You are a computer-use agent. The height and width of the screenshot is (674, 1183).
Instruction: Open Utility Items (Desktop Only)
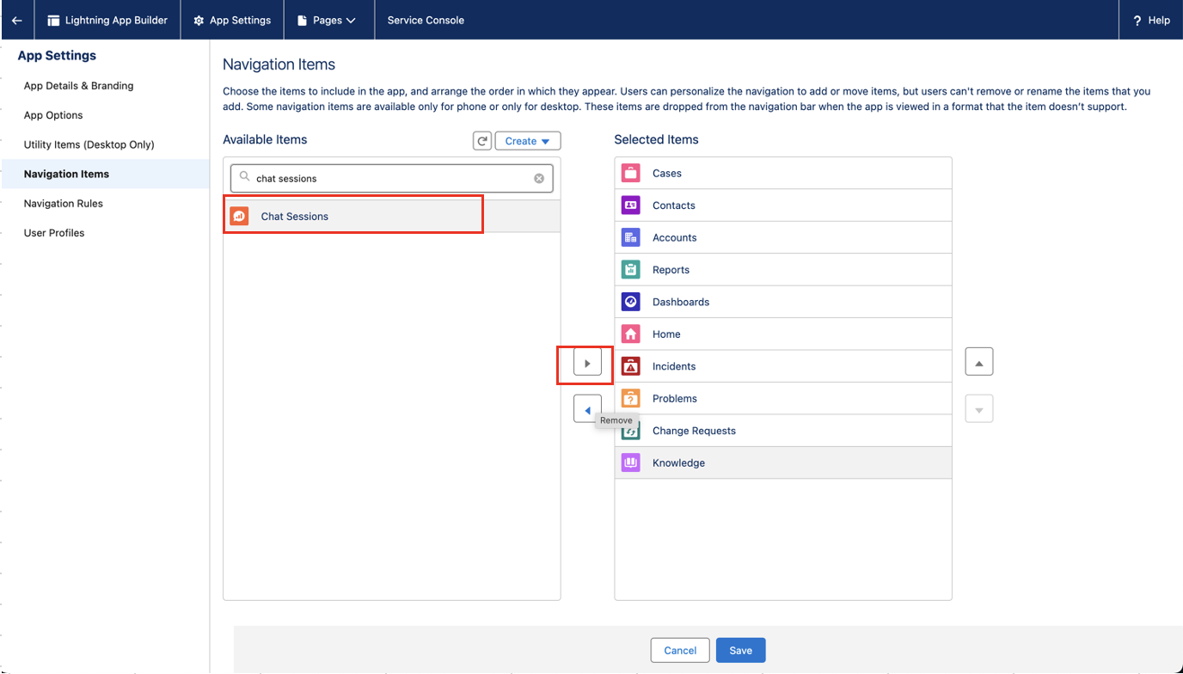[89, 144]
